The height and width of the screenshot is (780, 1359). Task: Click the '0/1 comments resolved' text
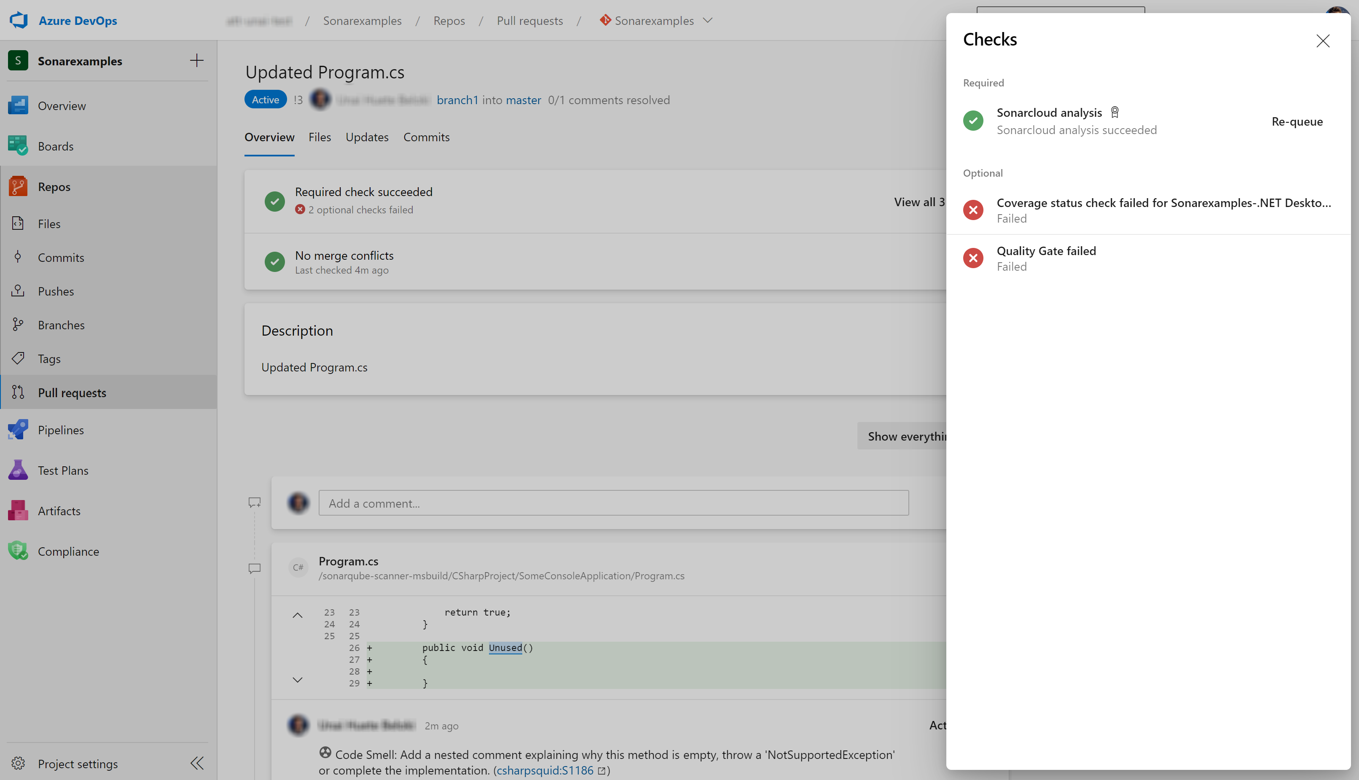[x=609, y=100]
